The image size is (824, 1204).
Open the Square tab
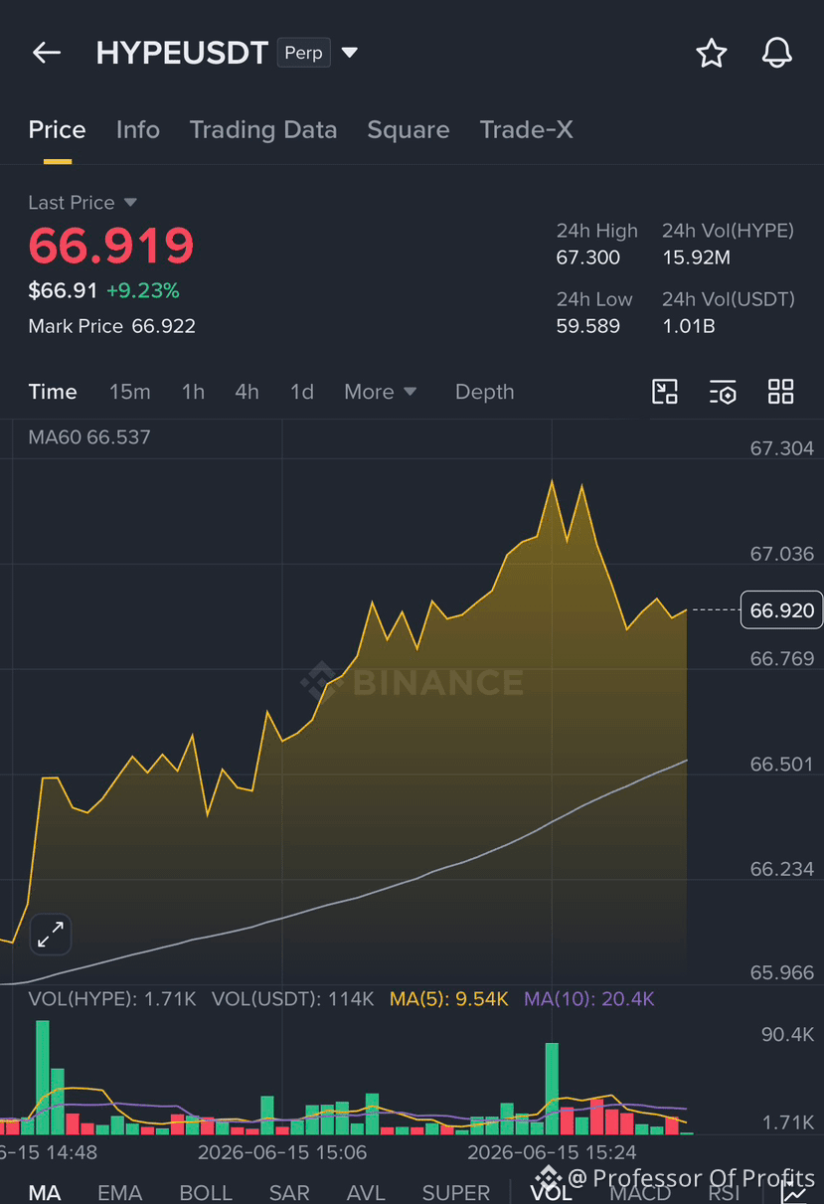(x=409, y=130)
